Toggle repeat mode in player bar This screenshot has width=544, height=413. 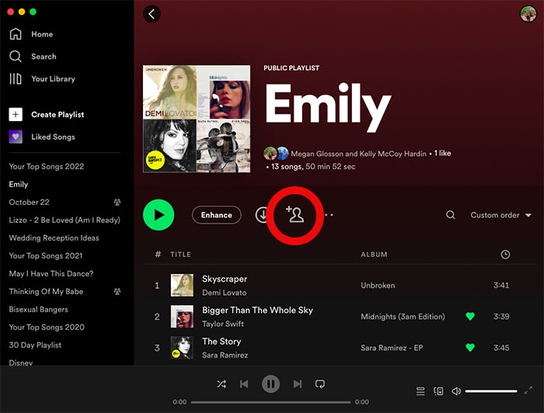(x=320, y=384)
